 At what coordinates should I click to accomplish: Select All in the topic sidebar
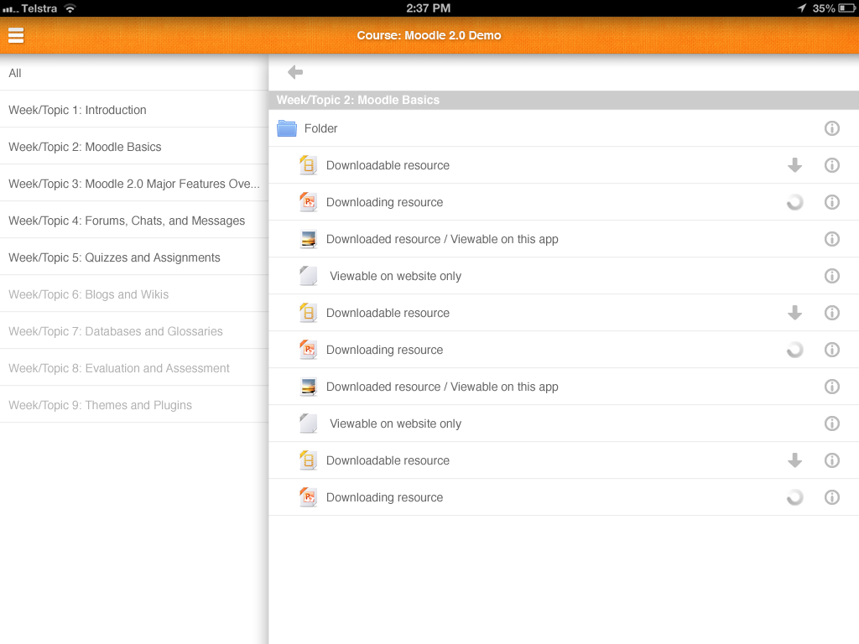pyautogui.click(x=133, y=73)
